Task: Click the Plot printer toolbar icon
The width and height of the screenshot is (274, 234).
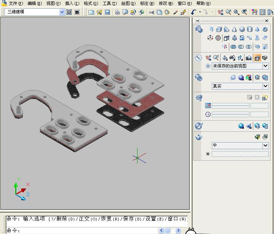Action: click(117, 12)
